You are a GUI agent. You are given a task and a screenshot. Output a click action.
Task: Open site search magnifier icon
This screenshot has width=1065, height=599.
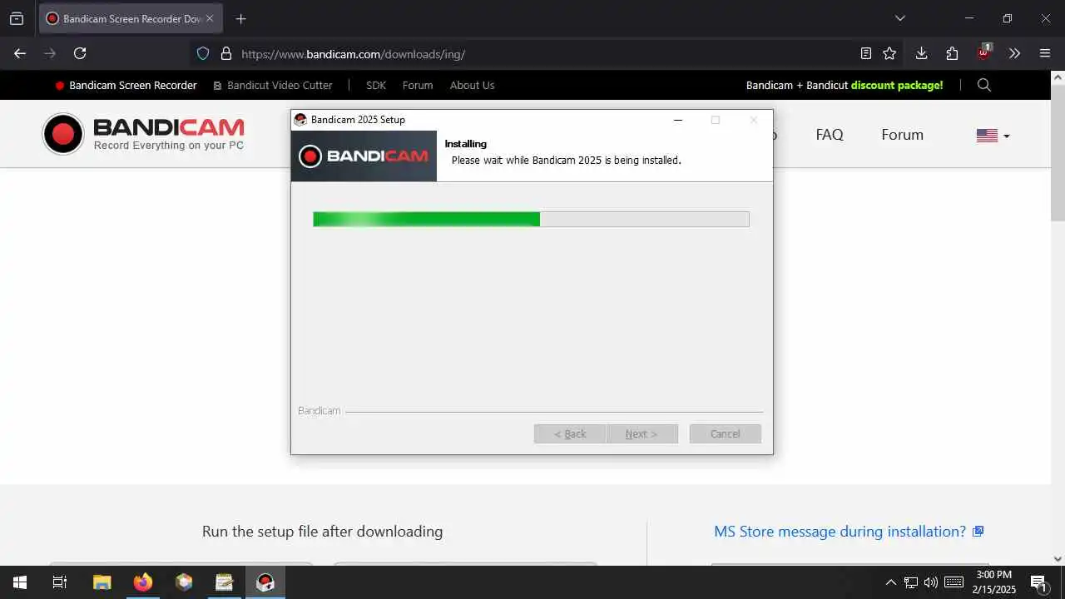[x=984, y=85]
